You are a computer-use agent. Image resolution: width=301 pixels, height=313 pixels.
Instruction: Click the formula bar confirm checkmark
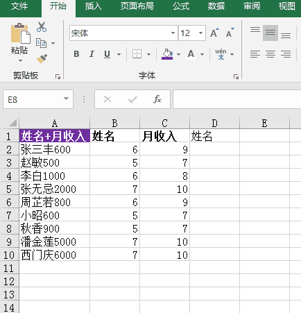click(132, 99)
